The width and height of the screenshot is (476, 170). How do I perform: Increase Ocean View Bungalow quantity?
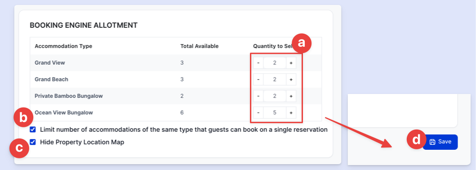click(x=291, y=112)
